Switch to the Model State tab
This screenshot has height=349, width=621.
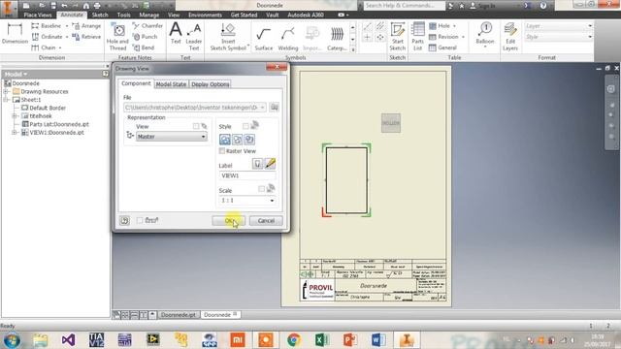[x=171, y=84]
